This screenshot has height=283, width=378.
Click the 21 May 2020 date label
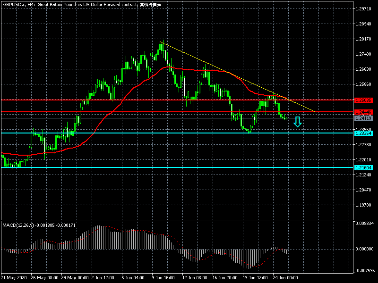(15, 277)
